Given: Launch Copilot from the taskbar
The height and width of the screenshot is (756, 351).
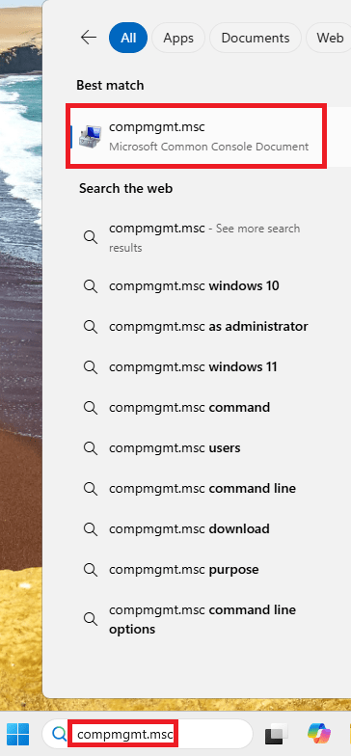Looking at the screenshot, I should coord(319,734).
